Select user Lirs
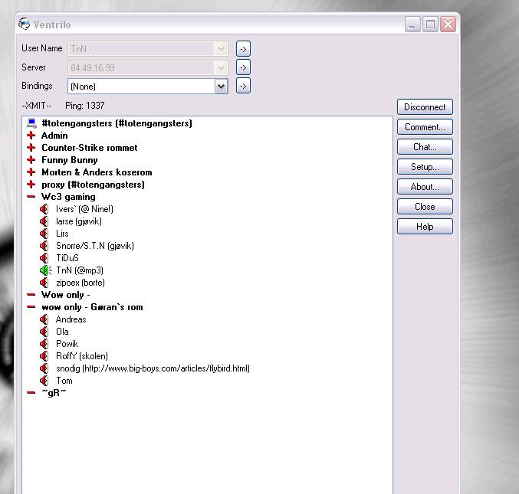The height and width of the screenshot is (494, 519). pyautogui.click(x=62, y=234)
